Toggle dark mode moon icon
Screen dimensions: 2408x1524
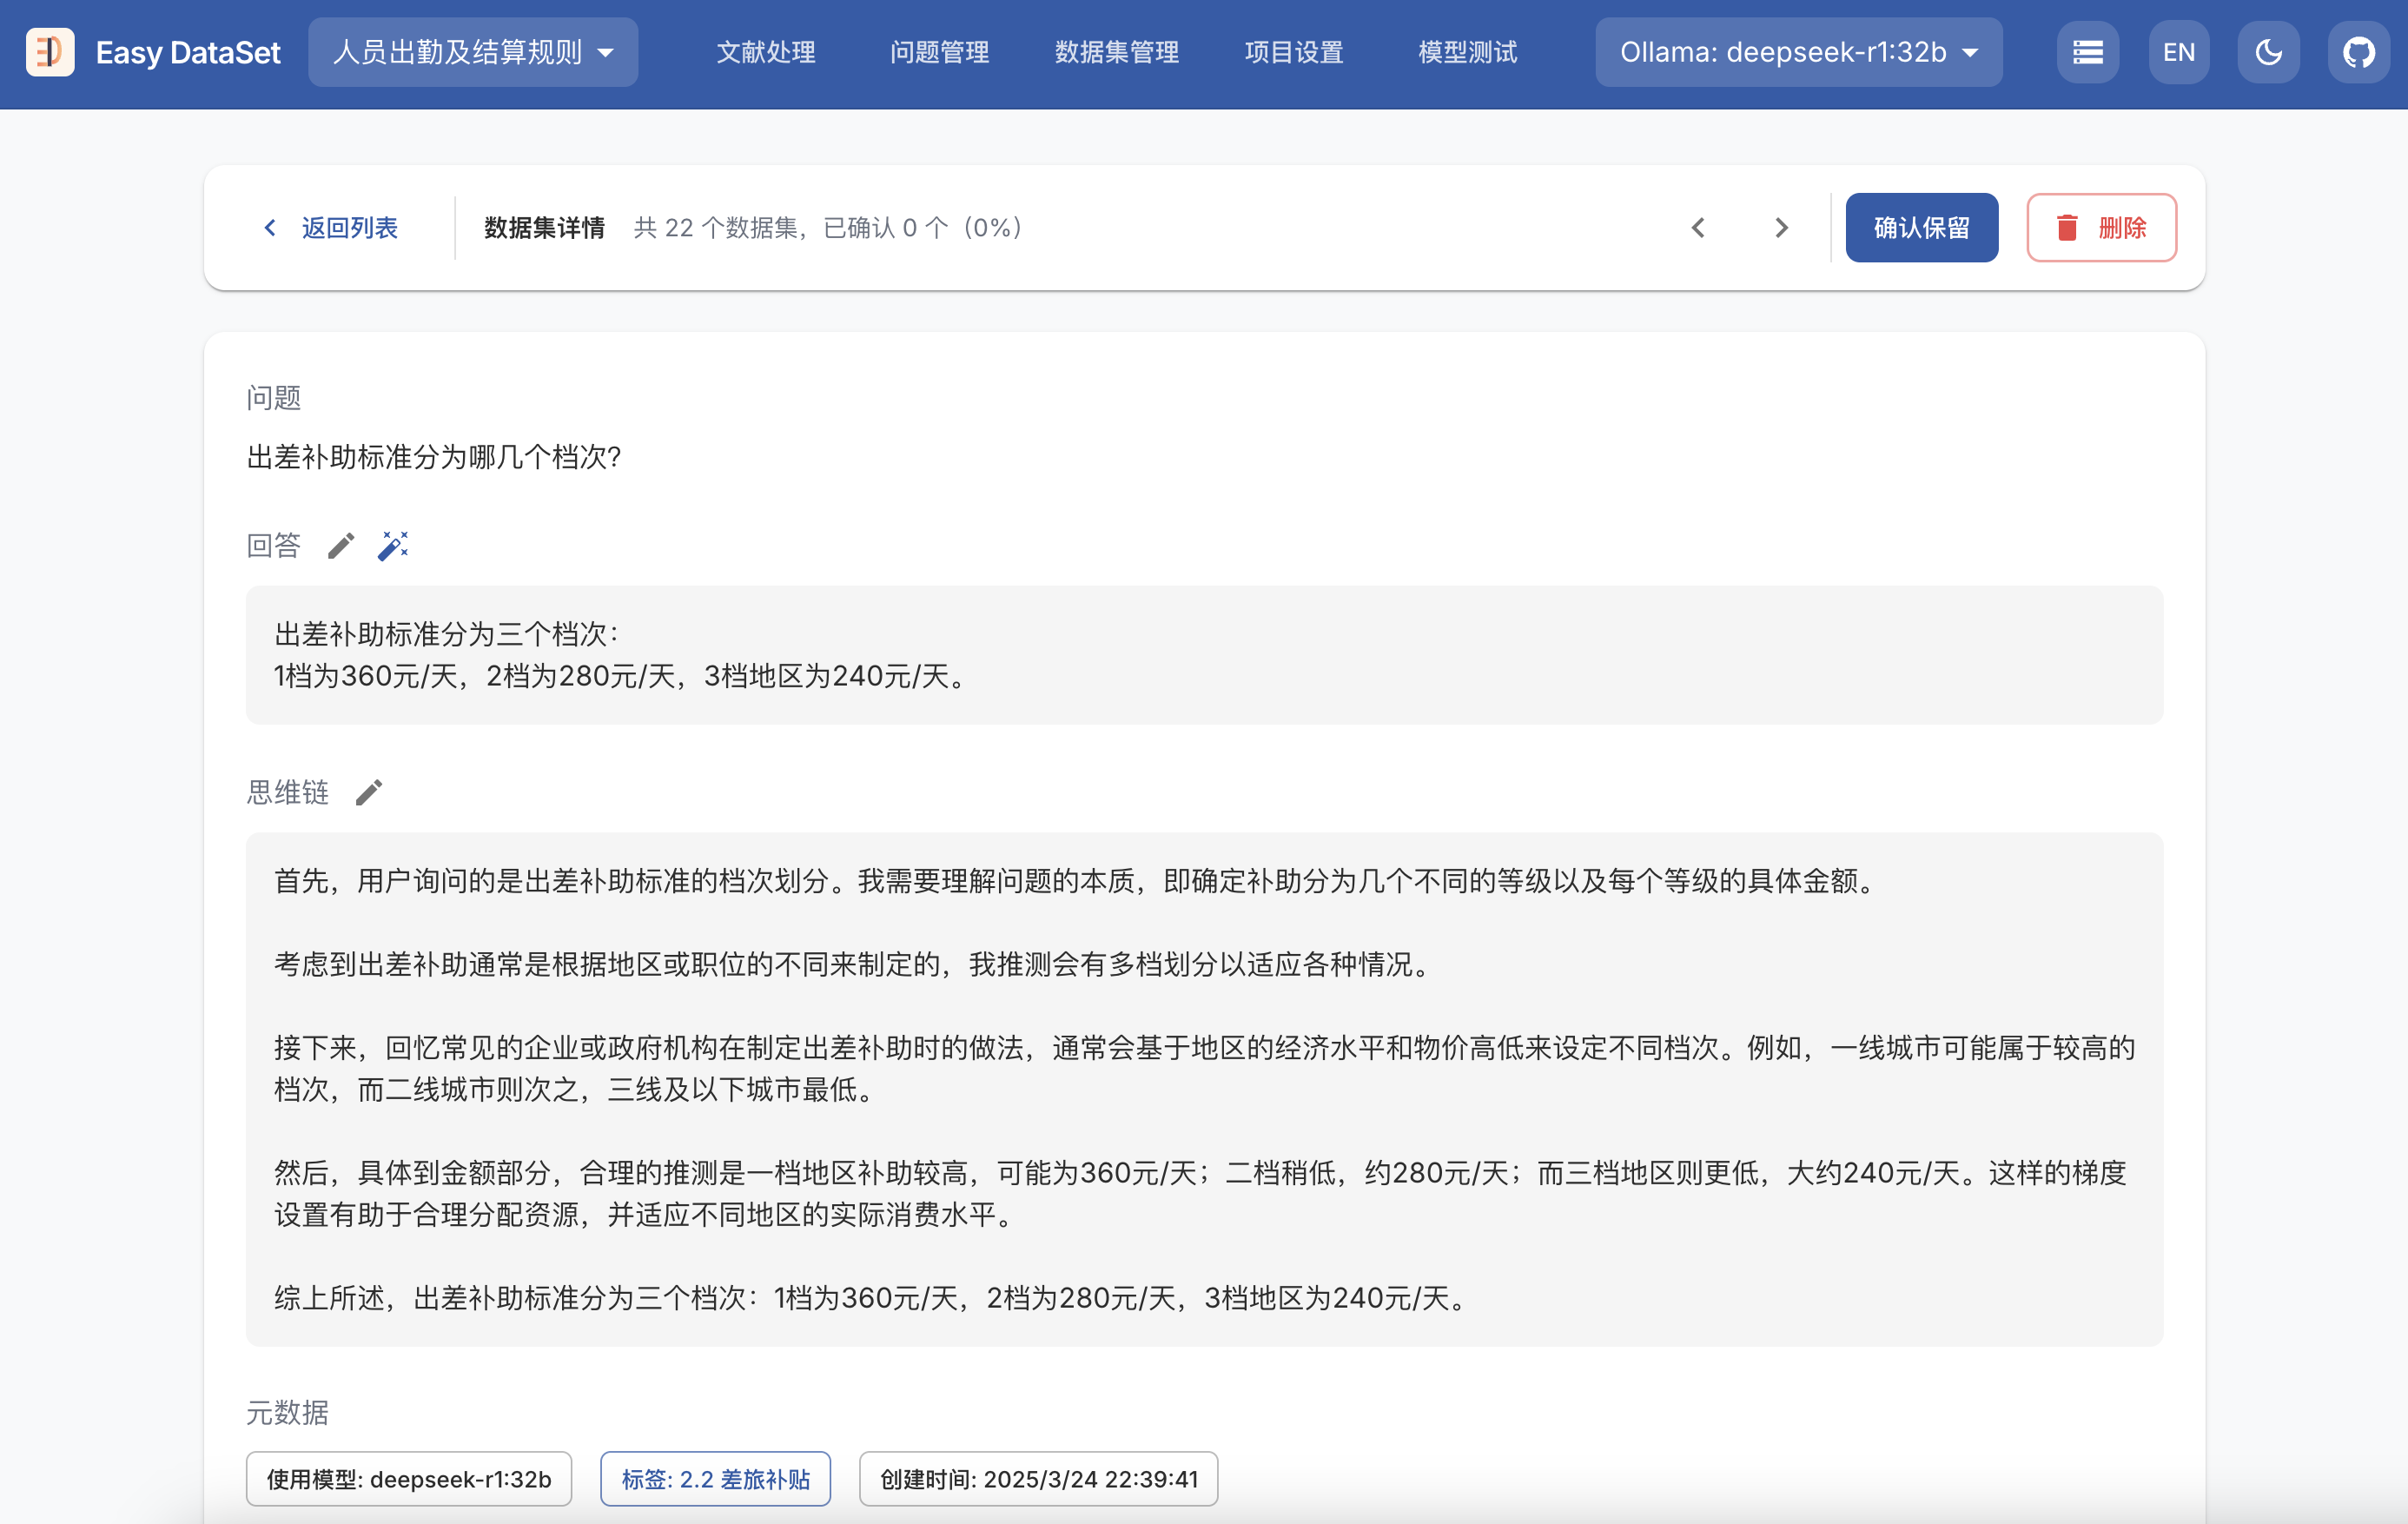coord(2268,52)
